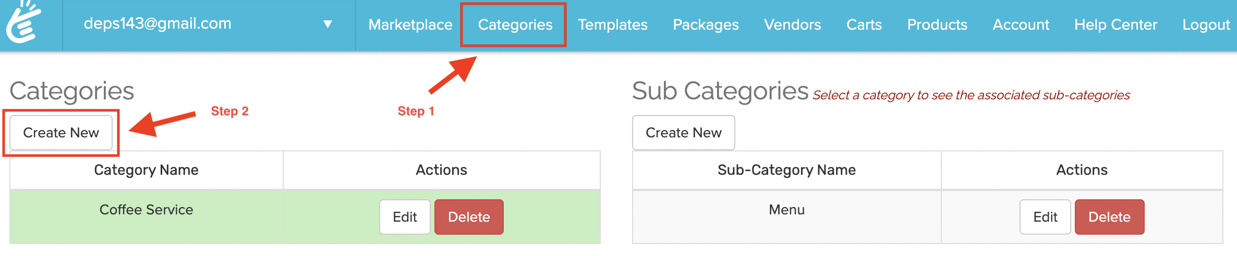Create New sub-category button
1237x256 pixels.
684,133
